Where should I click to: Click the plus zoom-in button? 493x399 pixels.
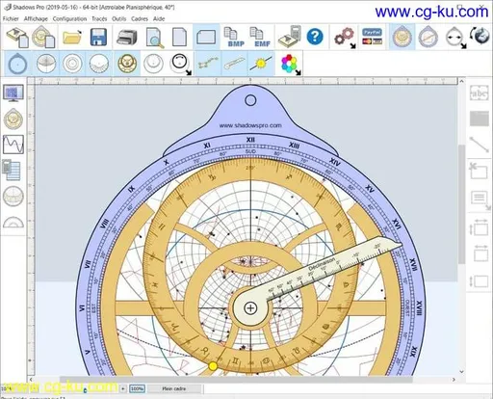(x=122, y=389)
